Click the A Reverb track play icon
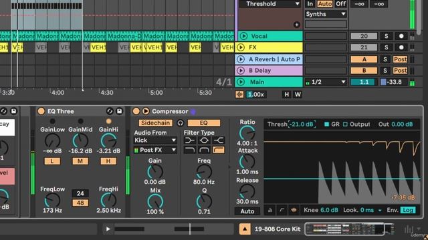 point(241,59)
